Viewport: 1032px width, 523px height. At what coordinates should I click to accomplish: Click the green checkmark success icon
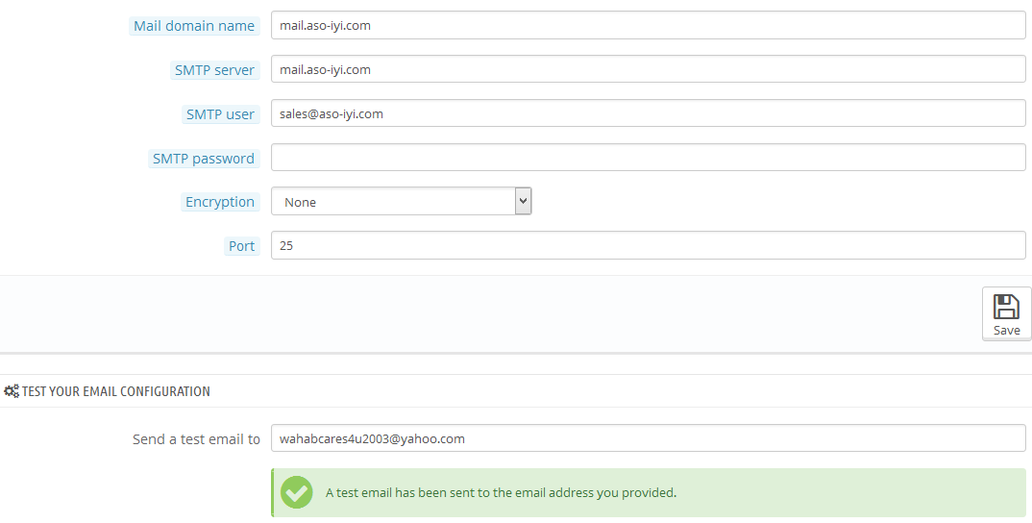point(297,492)
